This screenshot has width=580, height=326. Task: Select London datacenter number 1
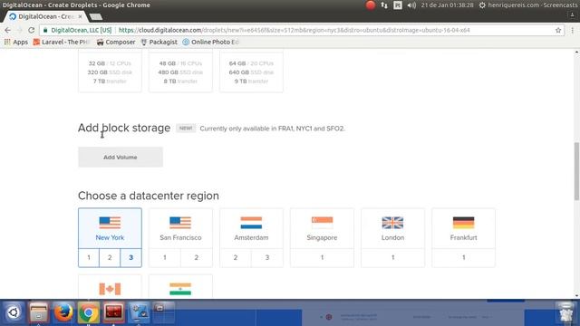point(392,257)
